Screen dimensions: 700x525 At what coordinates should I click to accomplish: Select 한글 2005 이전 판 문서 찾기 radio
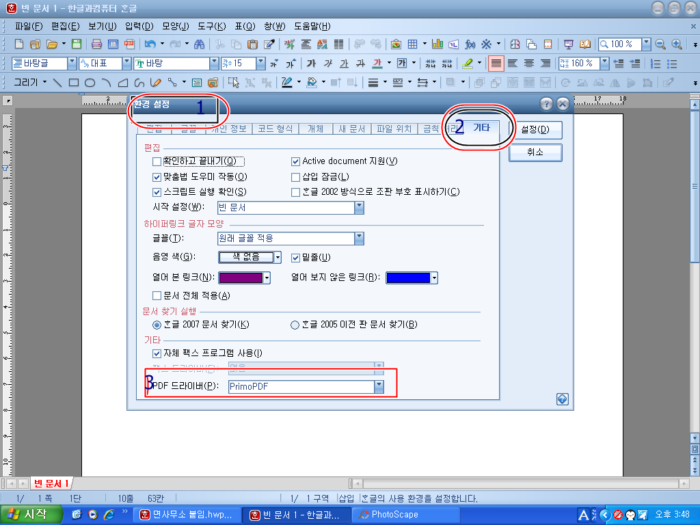pos(295,325)
